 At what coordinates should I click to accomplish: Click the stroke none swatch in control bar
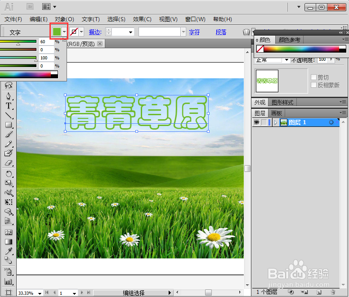pyautogui.click(x=74, y=31)
